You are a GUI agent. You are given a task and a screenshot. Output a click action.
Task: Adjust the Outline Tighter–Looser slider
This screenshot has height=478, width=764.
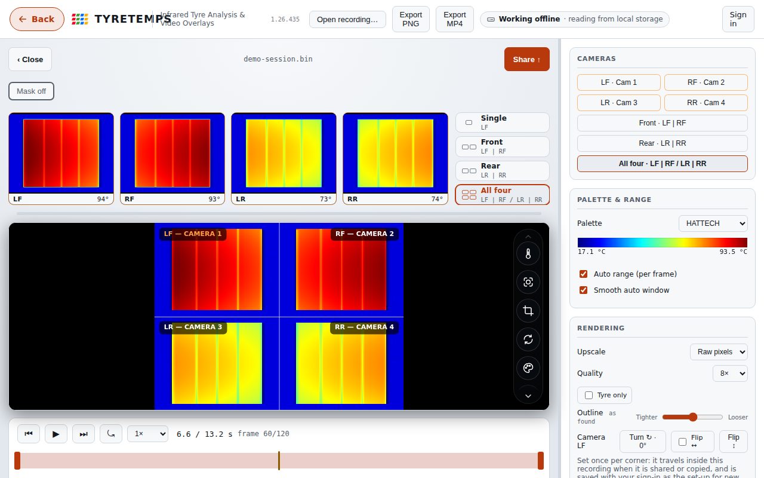tap(692, 417)
